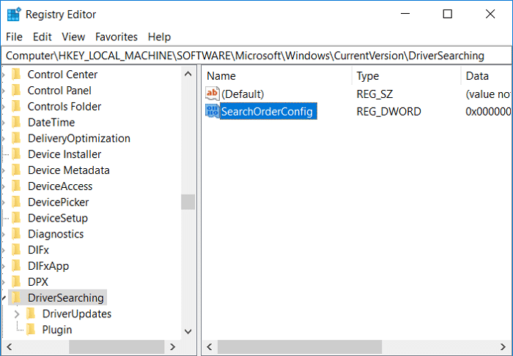Select the (Default) value name
Screen dimensions: 513x356
[x=243, y=94]
